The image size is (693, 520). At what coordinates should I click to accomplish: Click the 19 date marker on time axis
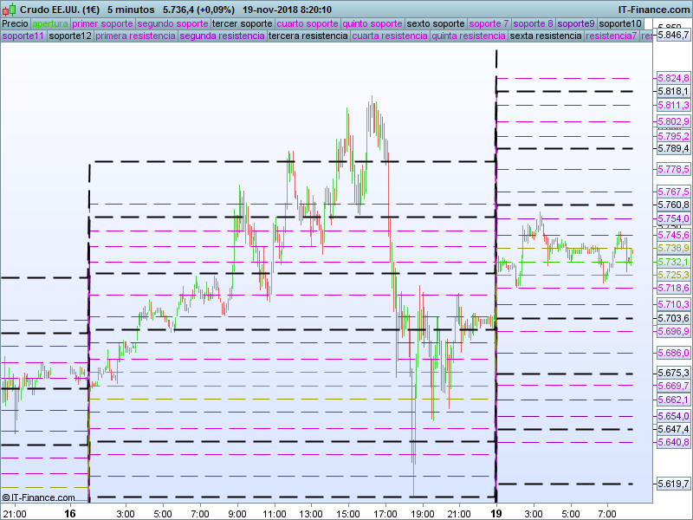click(x=496, y=513)
